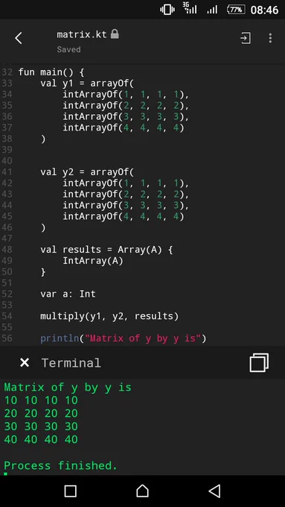Tap terminal row '10 10 10 10'
Viewport: 285px width, 507px height.
coord(41,400)
